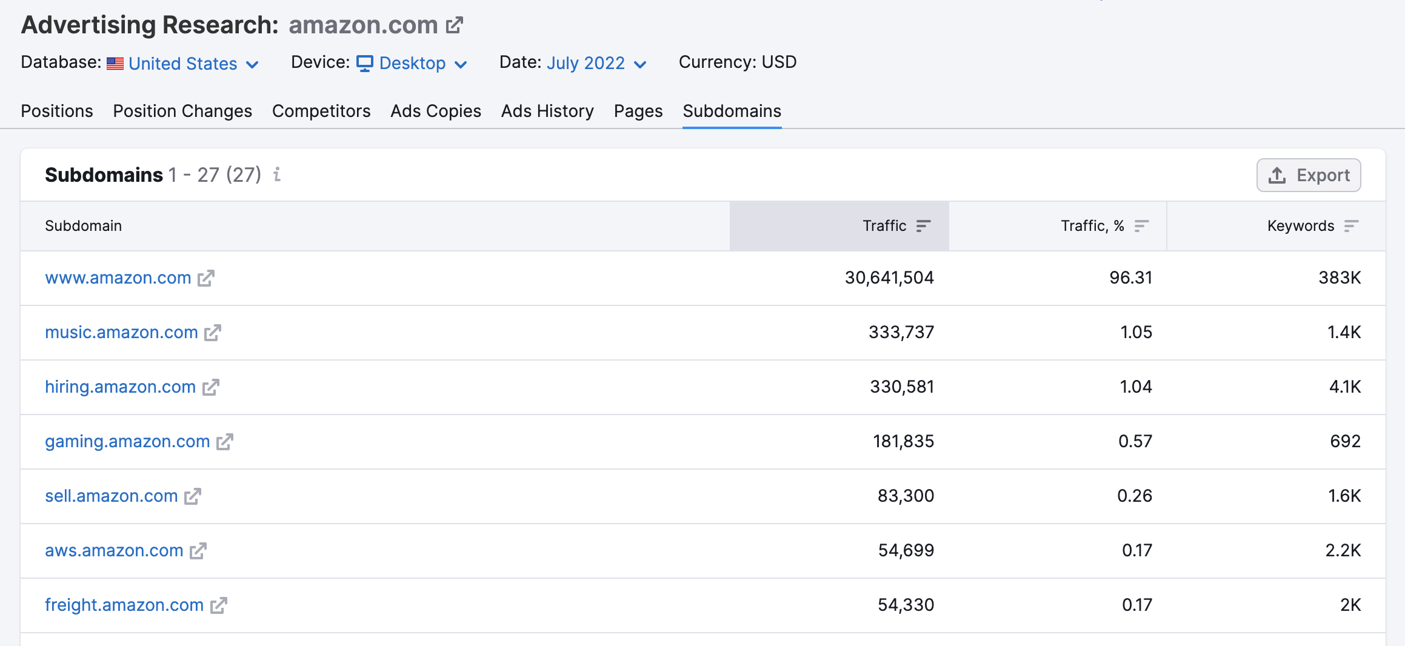This screenshot has height=646, width=1405.
Task: Switch to the Pages tab
Action: coord(638,111)
